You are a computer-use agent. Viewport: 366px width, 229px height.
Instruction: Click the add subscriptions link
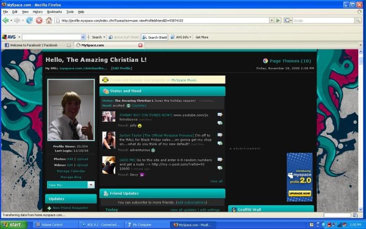[191, 202]
